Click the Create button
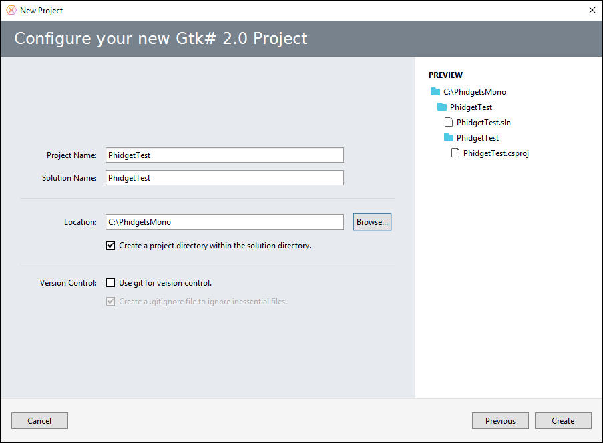The image size is (603, 443). click(x=563, y=421)
